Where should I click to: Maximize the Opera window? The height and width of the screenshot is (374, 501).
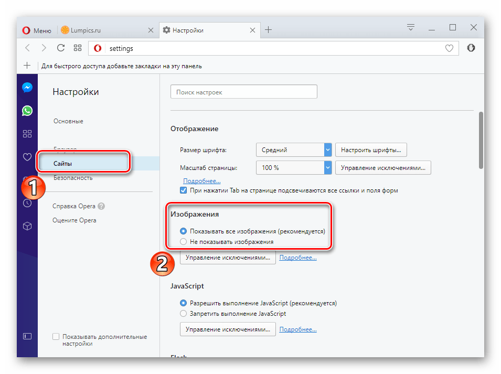point(453,27)
